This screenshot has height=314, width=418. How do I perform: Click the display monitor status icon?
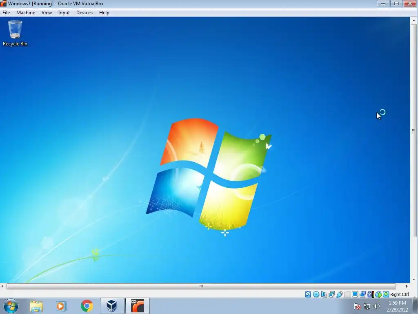tap(355, 294)
